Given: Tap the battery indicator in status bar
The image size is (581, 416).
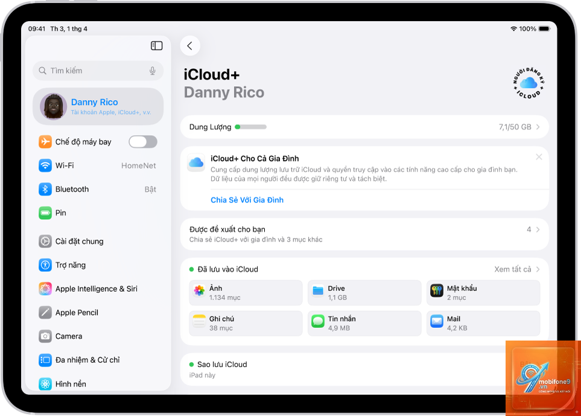Looking at the screenshot, I should coord(544,28).
